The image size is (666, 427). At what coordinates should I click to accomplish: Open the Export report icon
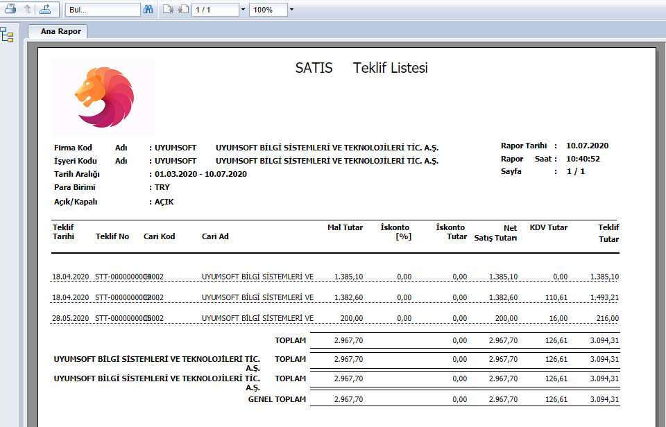click(45, 10)
